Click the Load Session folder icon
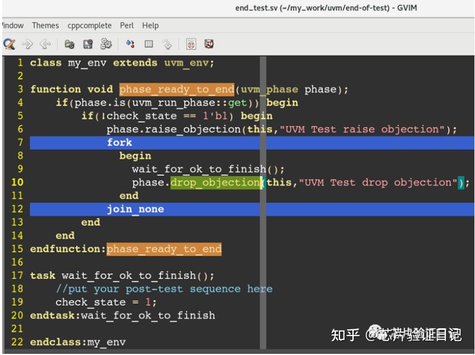 (69, 44)
